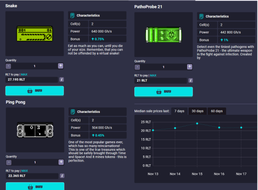Click MAX link for Ping Pong payment
Screen dimensions: 258x190
pyautogui.click(x=25, y=171)
